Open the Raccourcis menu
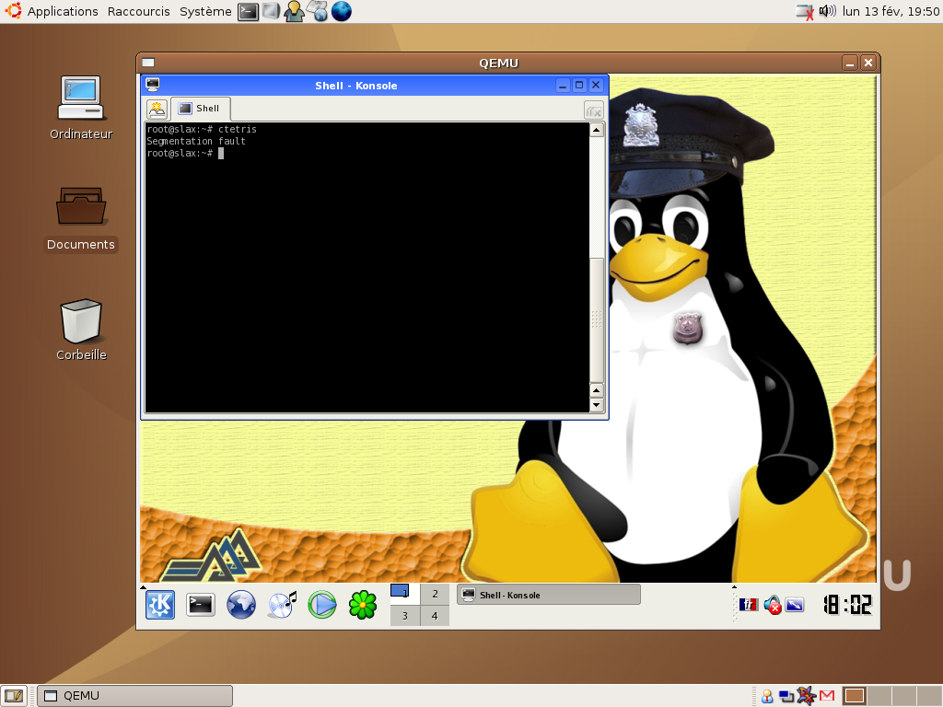Image resolution: width=943 pixels, height=707 pixels. click(139, 11)
